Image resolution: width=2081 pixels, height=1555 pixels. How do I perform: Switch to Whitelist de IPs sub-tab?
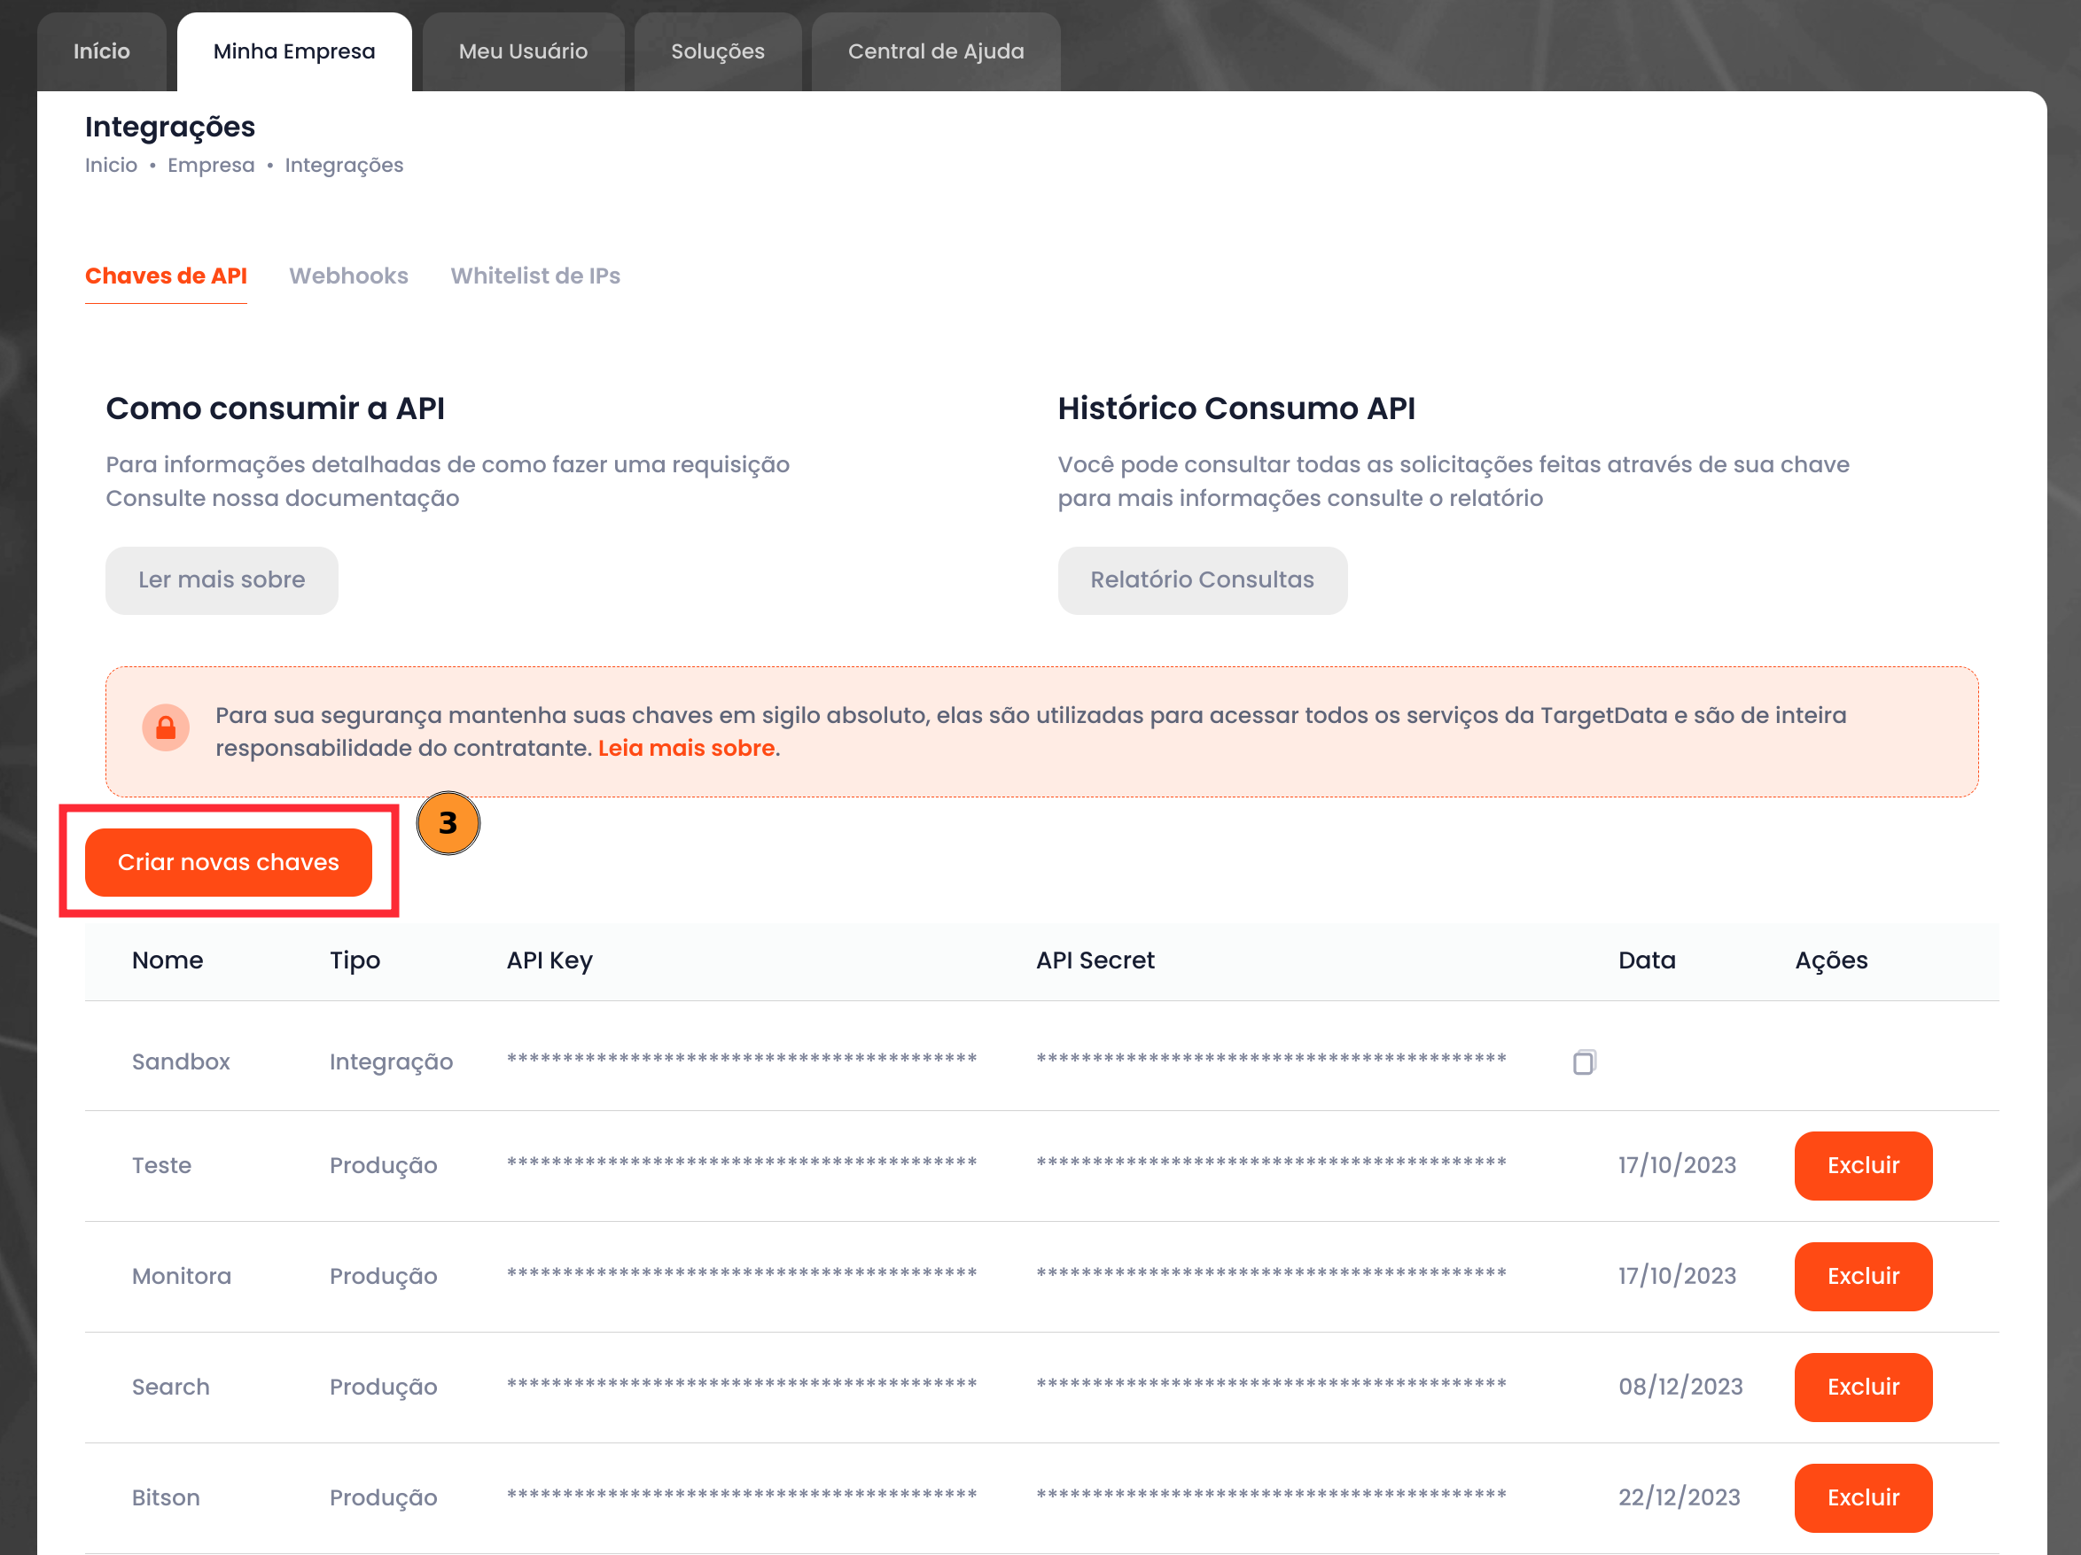pyautogui.click(x=535, y=276)
